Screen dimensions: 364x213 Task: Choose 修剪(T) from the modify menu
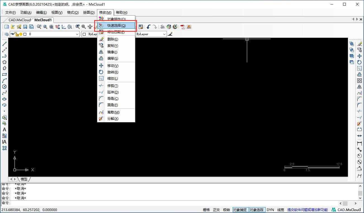click(x=116, y=86)
